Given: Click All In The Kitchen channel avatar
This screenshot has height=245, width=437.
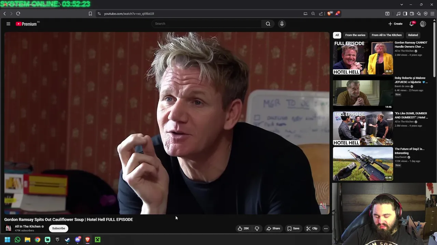Looking at the screenshot, I should [x=9, y=228].
